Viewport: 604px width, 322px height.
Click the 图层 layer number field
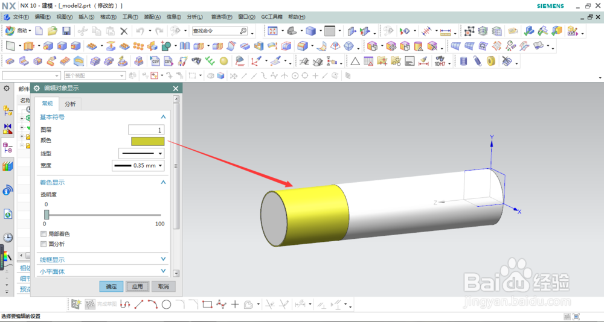click(146, 130)
